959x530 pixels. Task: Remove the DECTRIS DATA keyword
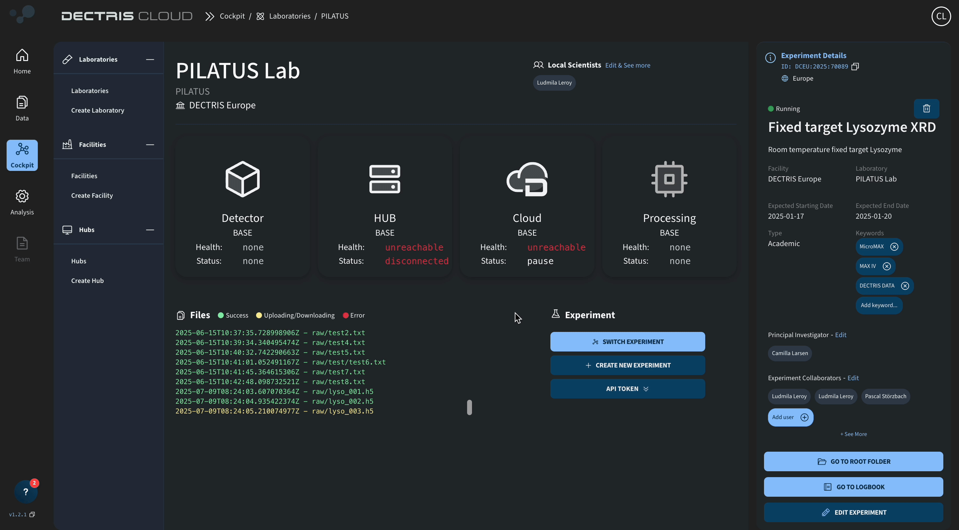(905, 286)
